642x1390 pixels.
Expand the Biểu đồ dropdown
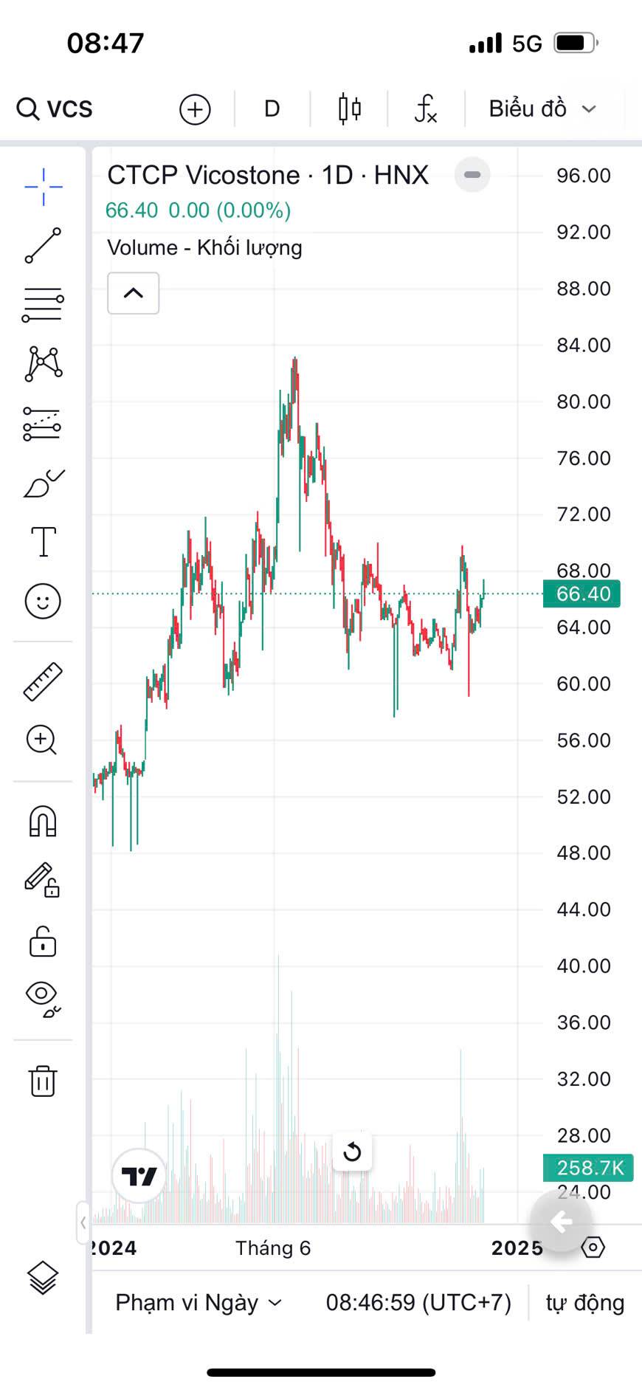[542, 109]
